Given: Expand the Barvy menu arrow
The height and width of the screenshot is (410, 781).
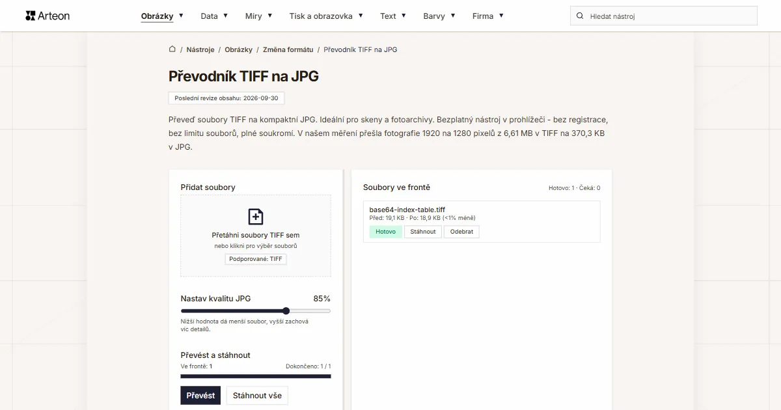Looking at the screenshot, I should tap(452, 16).
